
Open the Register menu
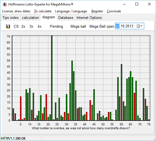97,11
